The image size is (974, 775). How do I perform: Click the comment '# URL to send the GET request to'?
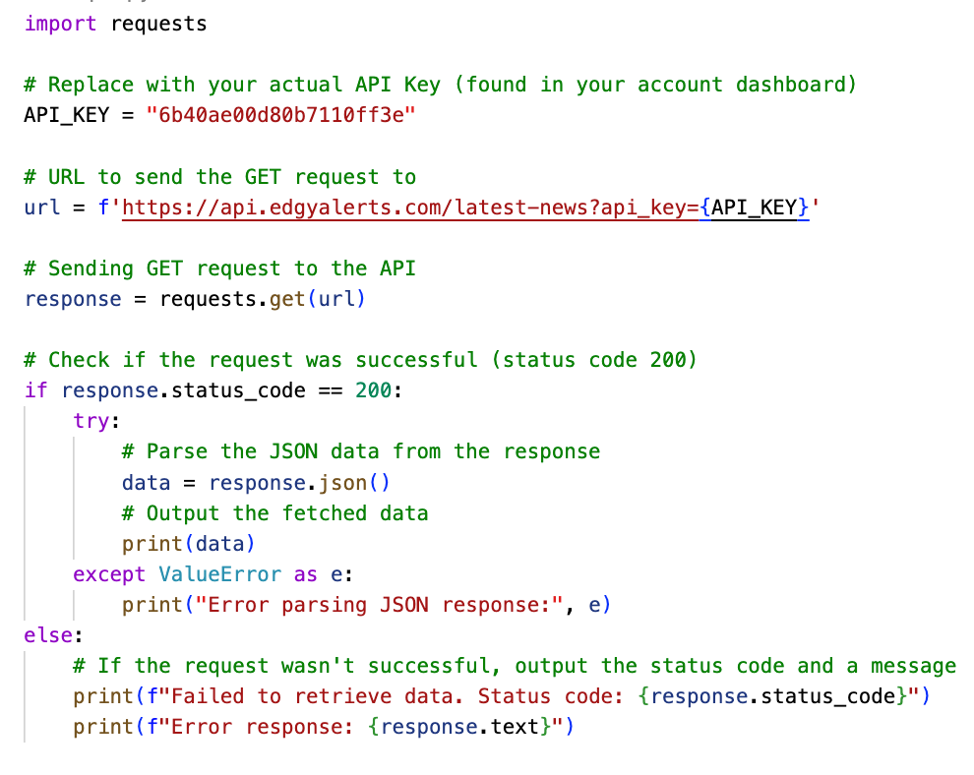[x=220, y=177]
